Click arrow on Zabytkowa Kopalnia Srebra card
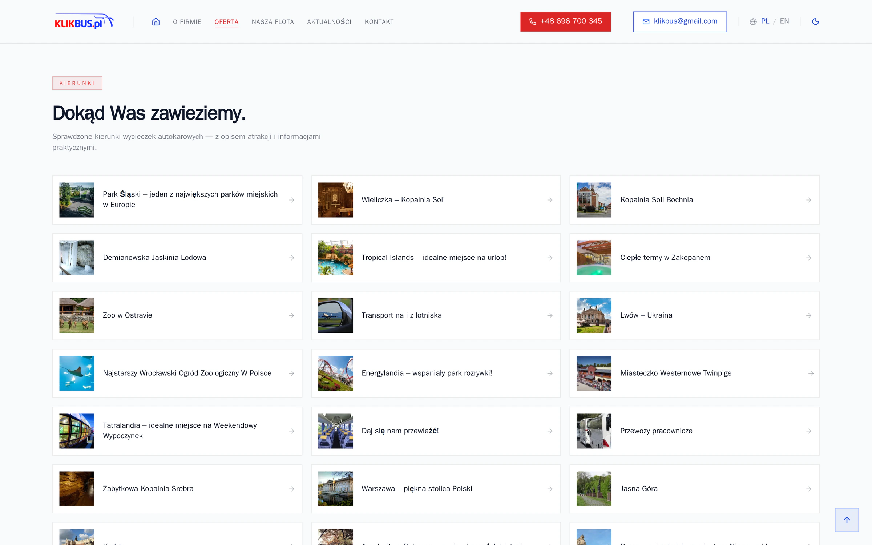The width and height of the screenshot is (872, 545). point(291,489)
